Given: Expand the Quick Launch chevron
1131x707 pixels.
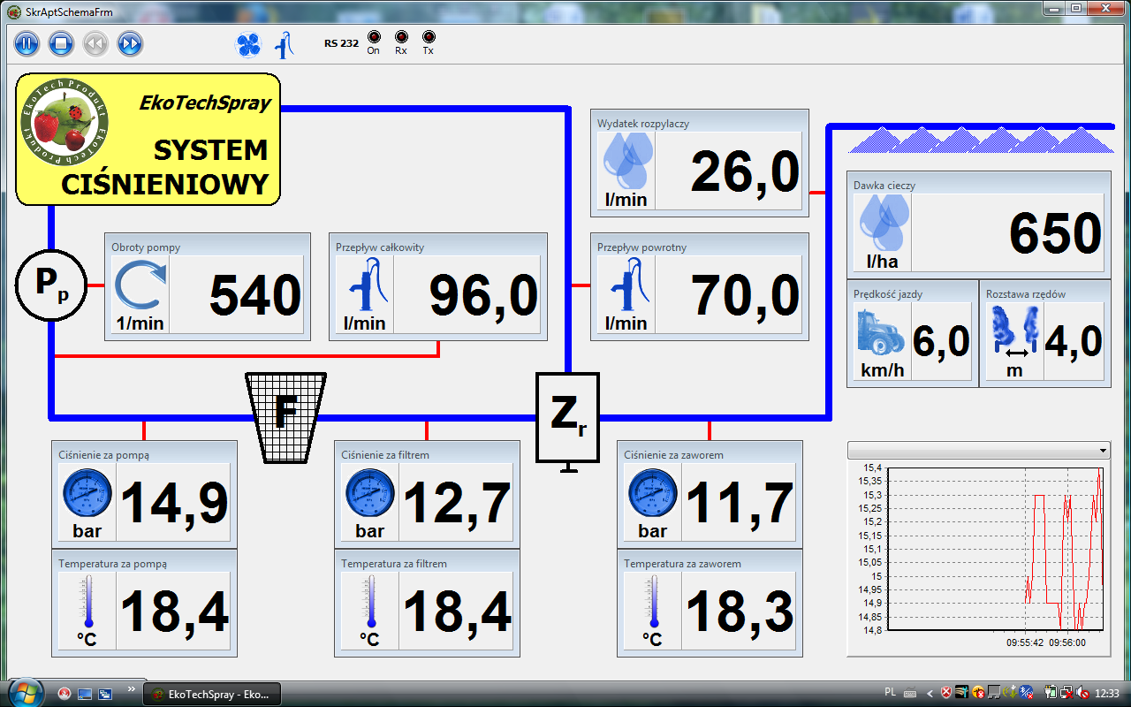Looking at the screenshot, I should click(x=132, y=688).
